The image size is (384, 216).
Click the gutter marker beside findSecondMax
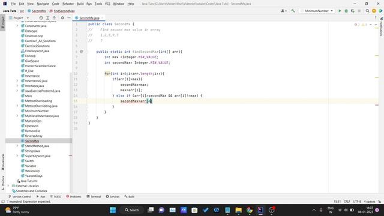point(82,52)
